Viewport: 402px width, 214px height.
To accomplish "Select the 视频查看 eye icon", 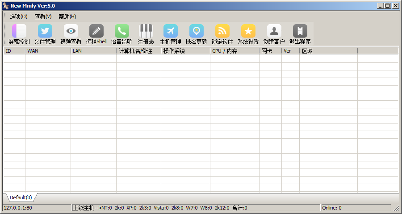I will 71,31.
